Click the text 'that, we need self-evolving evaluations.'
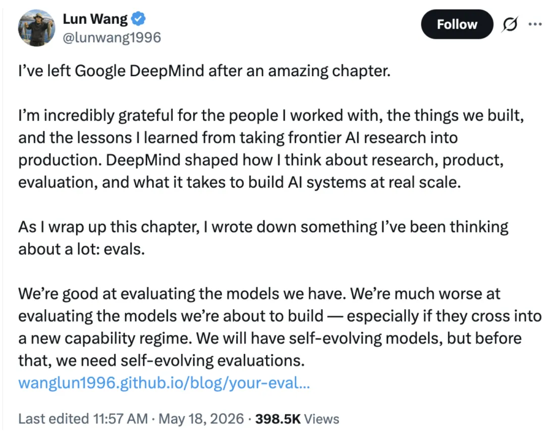 (161, 361)
